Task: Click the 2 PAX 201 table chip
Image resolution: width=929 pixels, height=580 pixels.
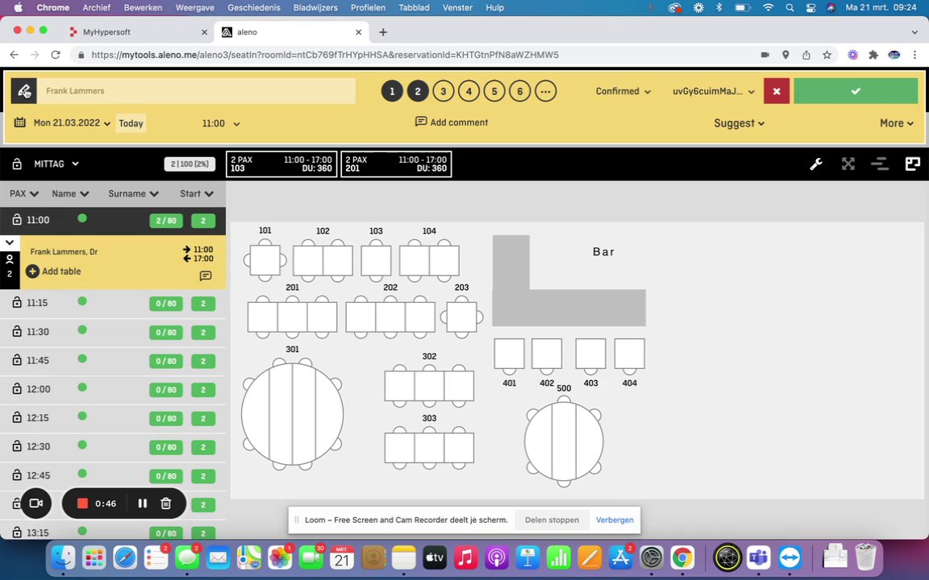Action: click(397, 164)
